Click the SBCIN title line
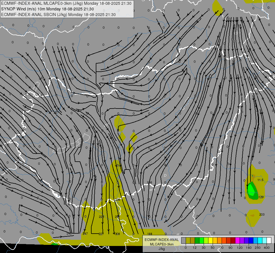 pyautogui.click(x=58, y=15)
